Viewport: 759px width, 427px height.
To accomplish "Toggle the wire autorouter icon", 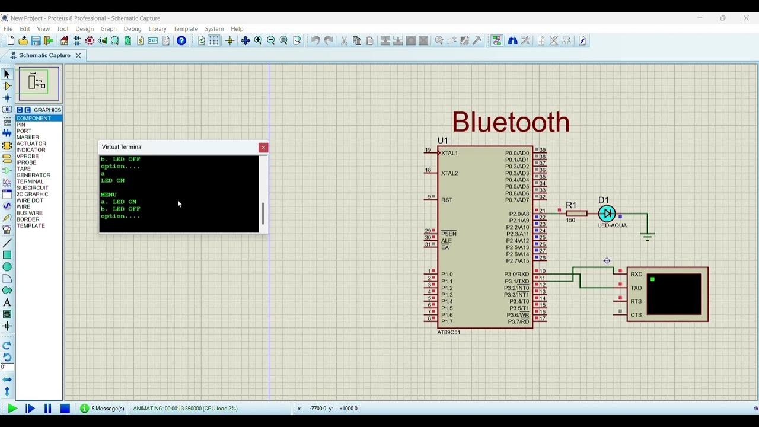I will 496,40.
